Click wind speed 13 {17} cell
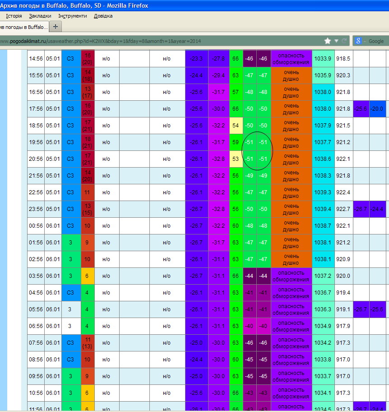The height and width of the screenshot is (412, 389). click(88, 92)
